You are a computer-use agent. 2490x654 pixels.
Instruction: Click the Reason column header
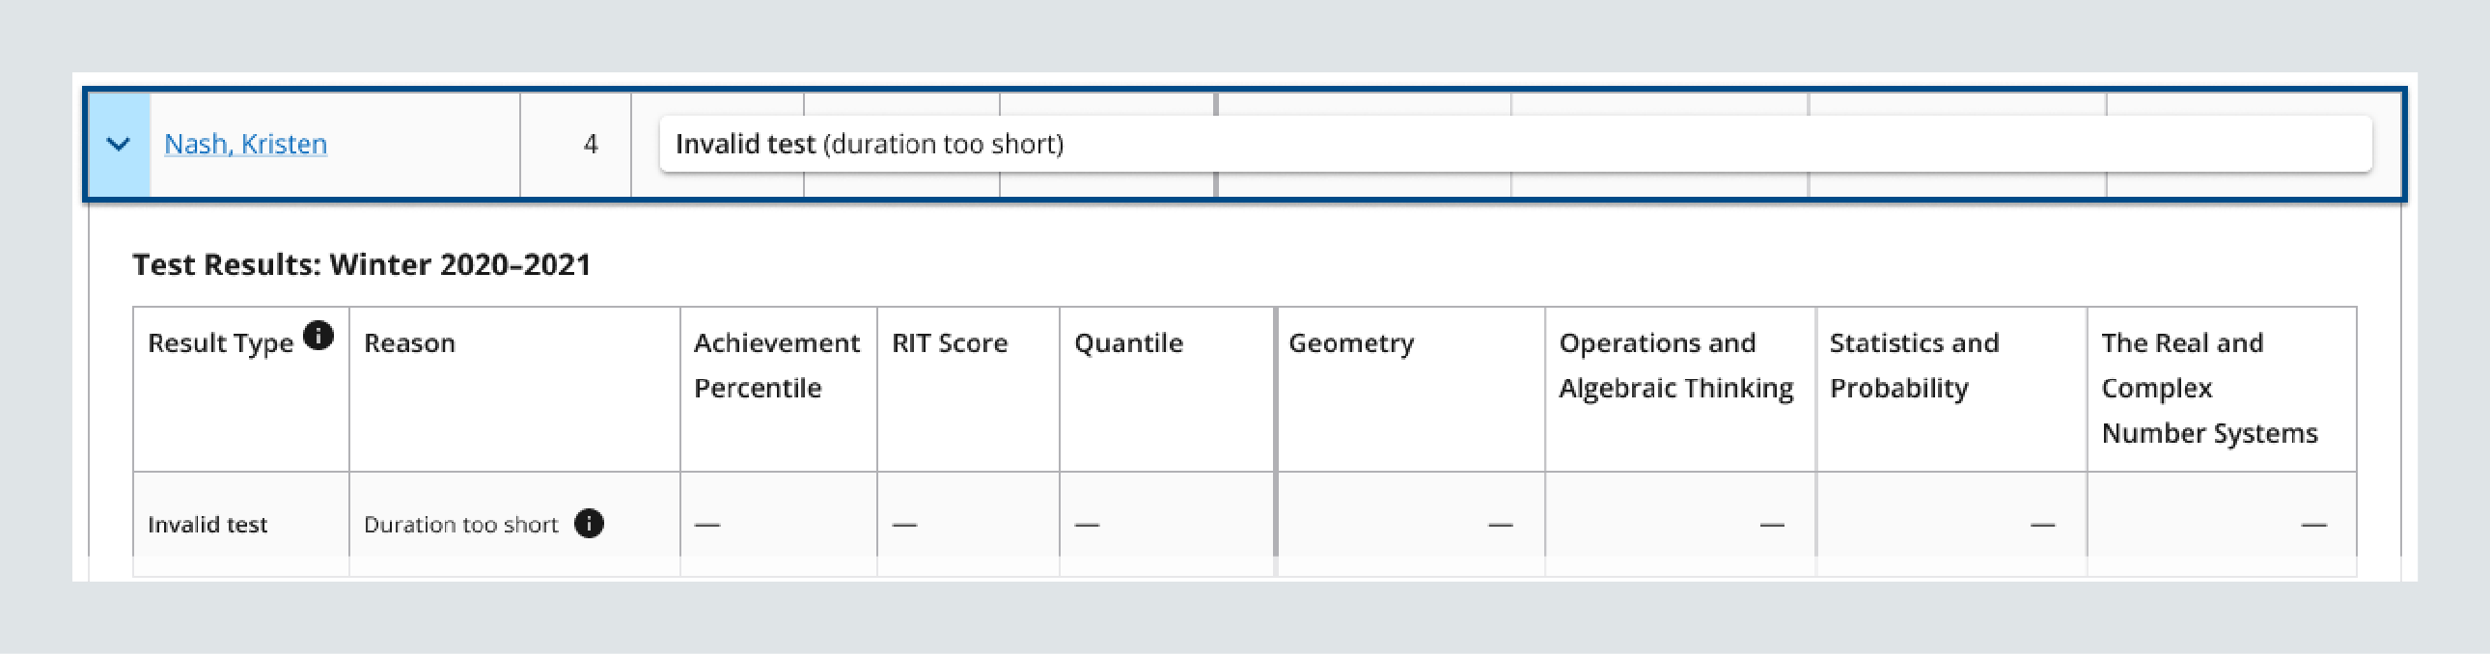[410, 342]
